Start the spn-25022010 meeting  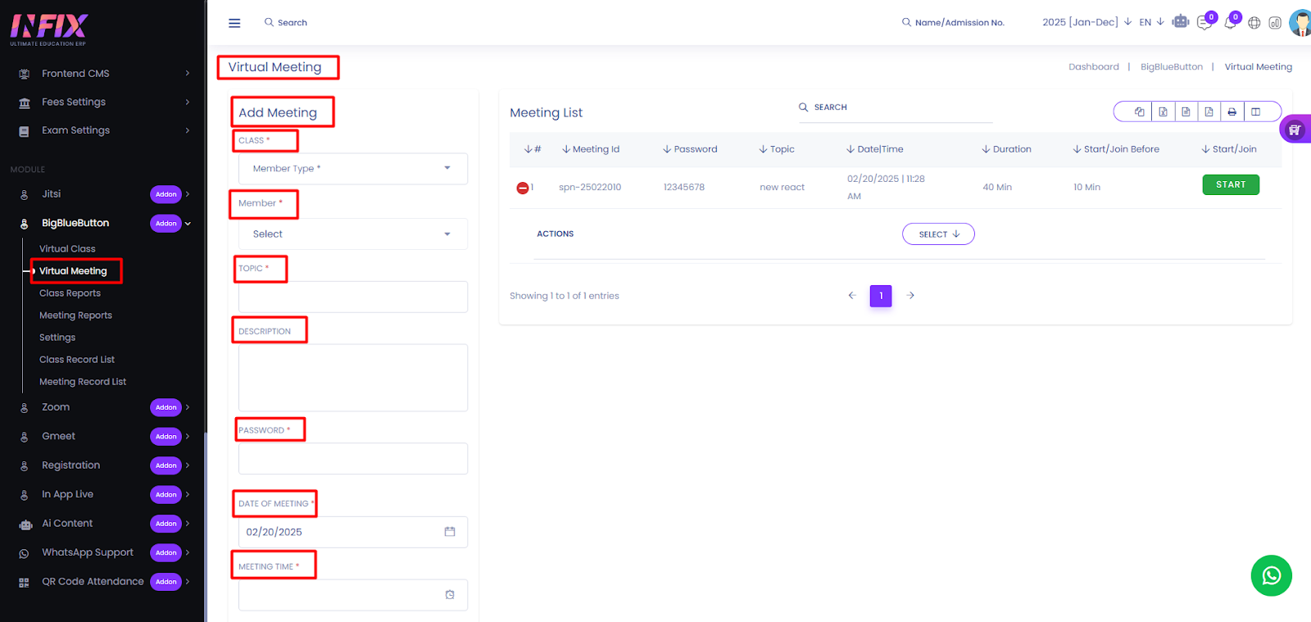click(x=1231, y=185)
